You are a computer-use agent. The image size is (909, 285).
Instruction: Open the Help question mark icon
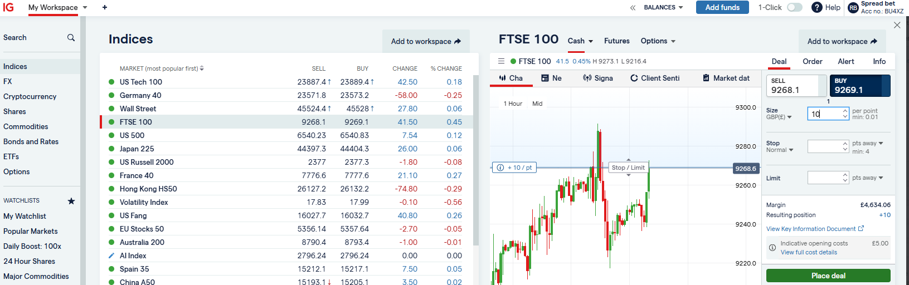click(x=817, y=7)
